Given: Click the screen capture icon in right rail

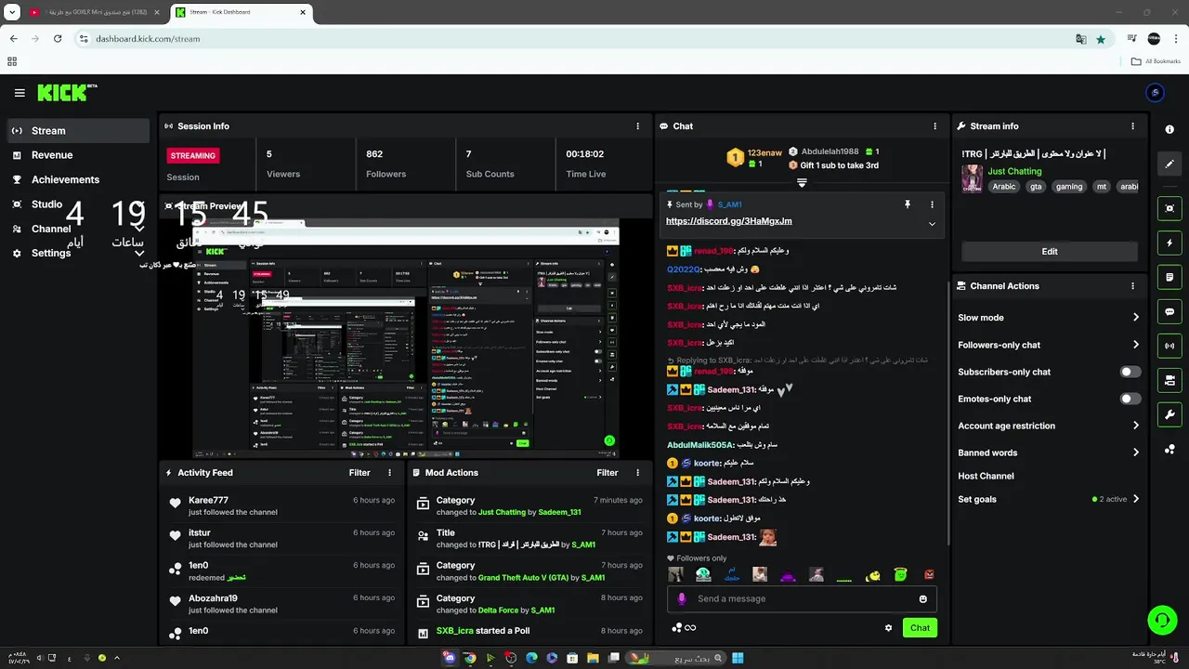Looking at the screenshot, I should pyautogui.click(x=1169, y=208).
